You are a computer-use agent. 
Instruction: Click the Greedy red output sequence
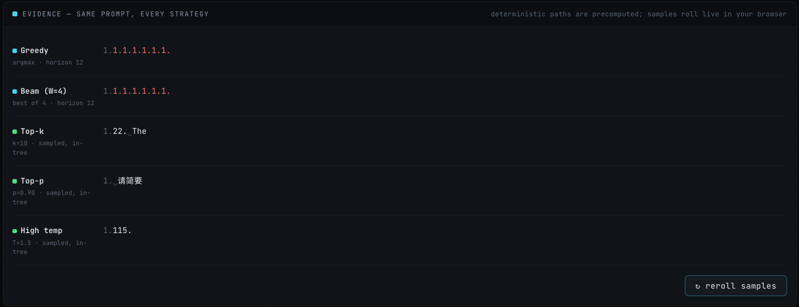(x=141, y=51)
